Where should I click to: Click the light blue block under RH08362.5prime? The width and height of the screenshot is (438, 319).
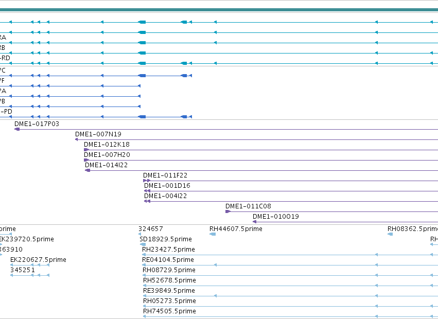[390, 234]
